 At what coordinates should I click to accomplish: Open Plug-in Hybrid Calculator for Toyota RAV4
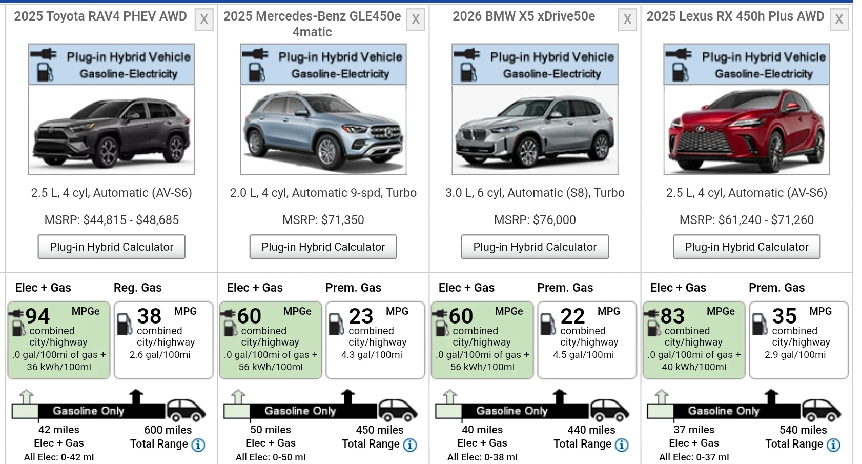click(112, 247)
